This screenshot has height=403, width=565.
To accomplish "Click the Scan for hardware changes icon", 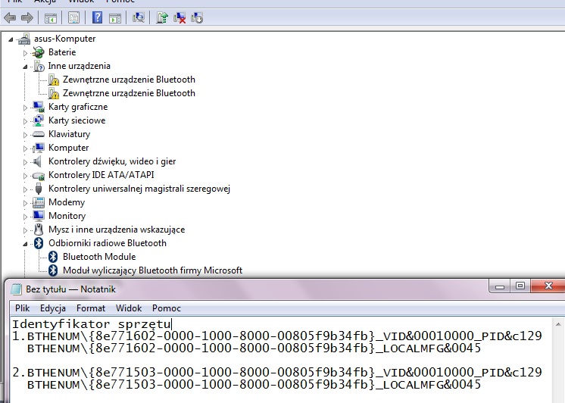I will click(x=139, y=17).
